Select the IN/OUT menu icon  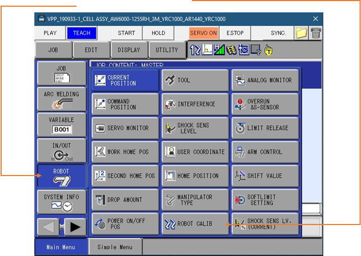(61, 150)
